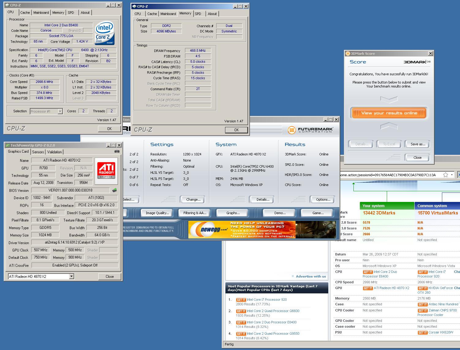Image resolution: width=460 pixels, height=350 pixels.
Task: Click Change... button under Settings in 3DMark06
Action: (x=193, y=199)
